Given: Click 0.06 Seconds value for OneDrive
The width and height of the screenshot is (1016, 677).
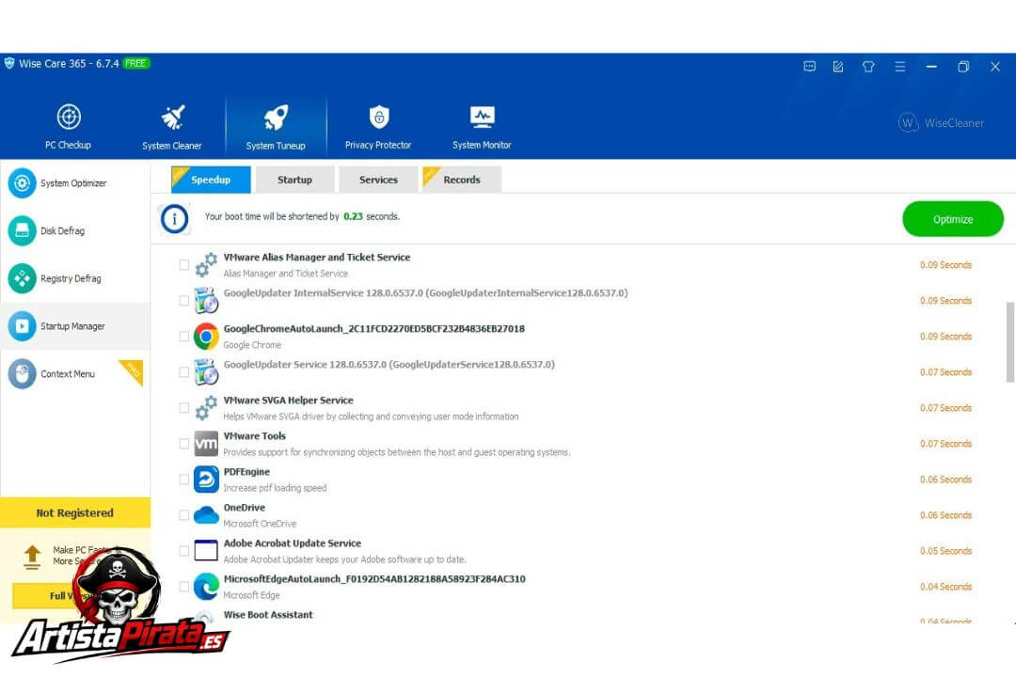Looking at the screenshot, I should point(945,515).
